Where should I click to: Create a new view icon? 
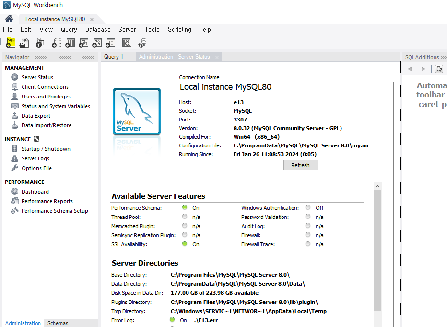click(x=83, y=43)
